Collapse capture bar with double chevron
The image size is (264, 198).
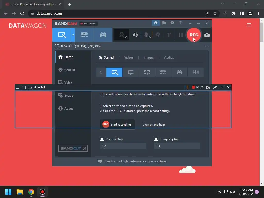[222, 87]
